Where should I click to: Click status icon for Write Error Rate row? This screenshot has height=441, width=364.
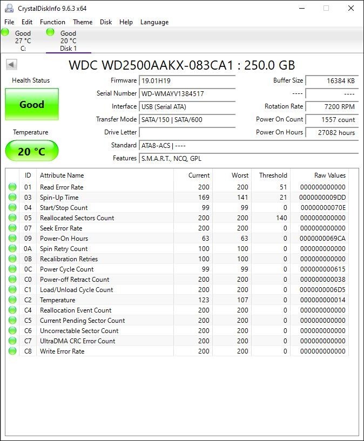coord(12,351)
